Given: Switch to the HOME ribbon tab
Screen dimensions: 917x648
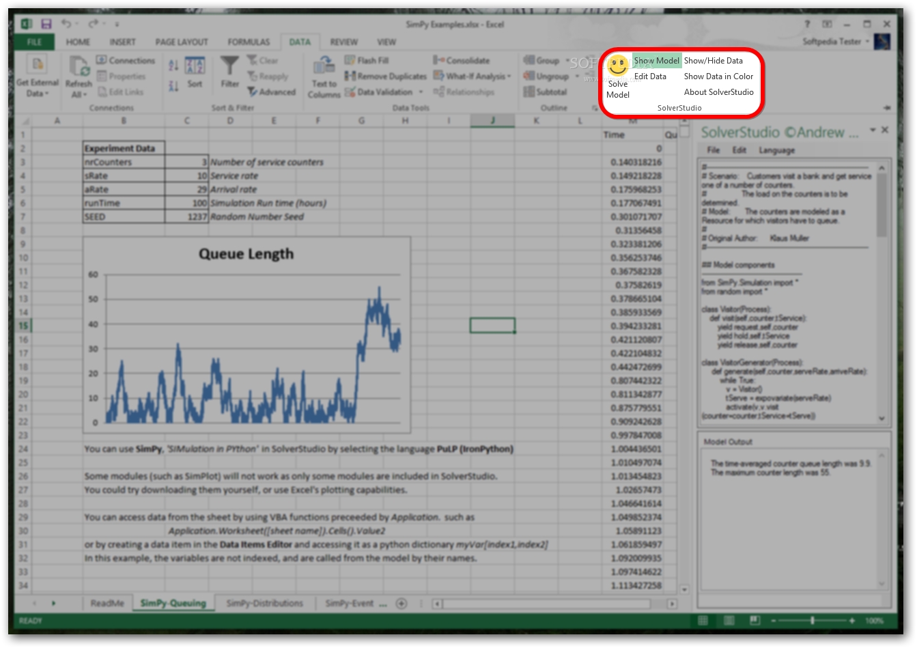Looking at the screenshot, I should pyautogui.click(x=78, y=42).
